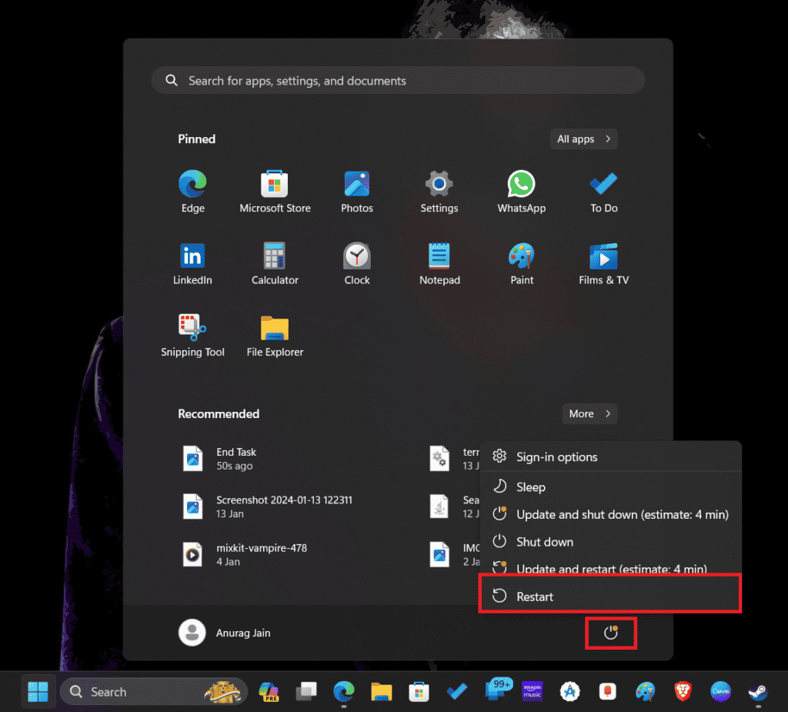Open LinkedIn from the Start menu
This screenshot has width=788, height=712.
(192, 256)
